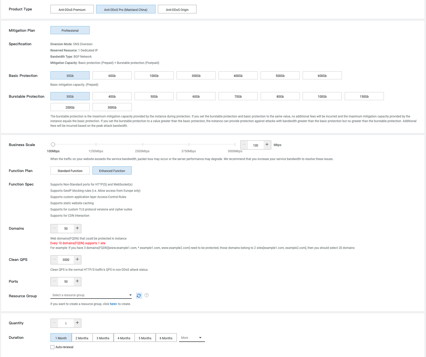Click the 5000Mbps end of Business Scale slider
This screenshot has width=426, height=357.
coord(235,144)
